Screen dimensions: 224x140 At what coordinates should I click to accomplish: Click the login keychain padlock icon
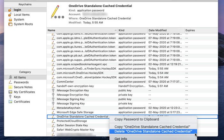pos(10,10)
